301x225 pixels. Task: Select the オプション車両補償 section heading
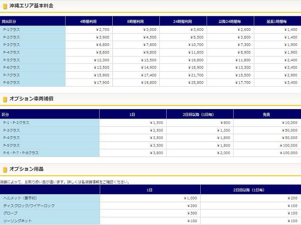(x=31, y=99)
